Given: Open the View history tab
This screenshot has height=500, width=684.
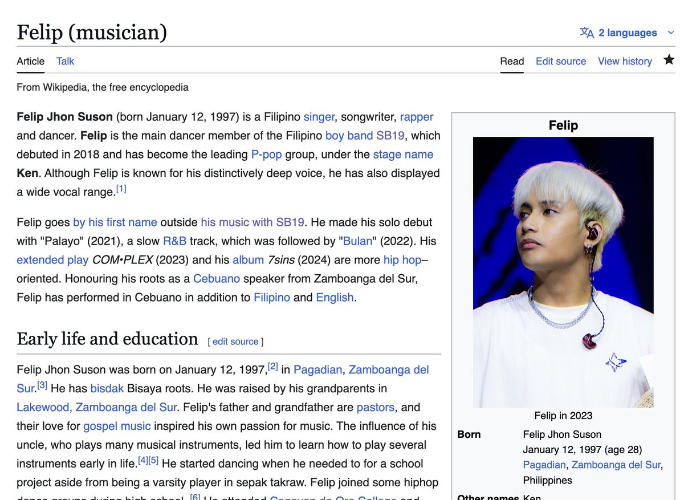Looking at the screenshot, I should (x=625, y=61).
